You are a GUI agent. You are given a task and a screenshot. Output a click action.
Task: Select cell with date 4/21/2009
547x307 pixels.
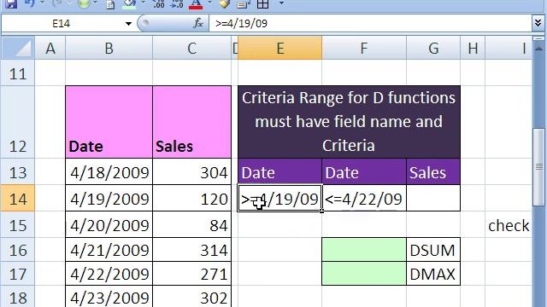109,250
